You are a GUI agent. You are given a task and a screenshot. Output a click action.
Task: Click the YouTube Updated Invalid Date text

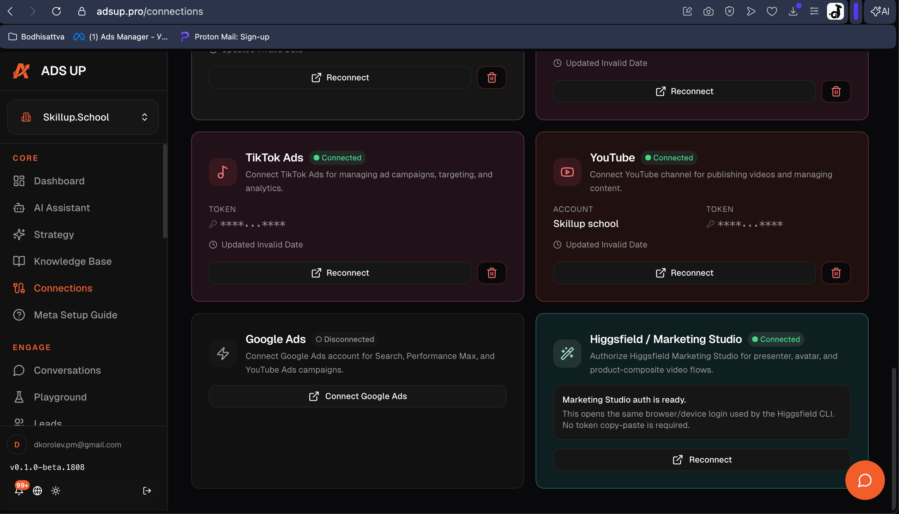click(607, 245)
